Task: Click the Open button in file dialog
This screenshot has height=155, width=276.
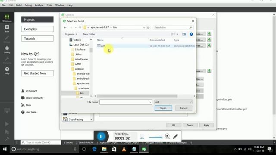Action: tap(163, 108)
